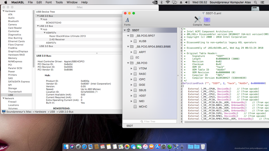Click the EC device icon in tree
Image resolution: width=269 pixels, height=151 pixels.
tap(132, 58)
